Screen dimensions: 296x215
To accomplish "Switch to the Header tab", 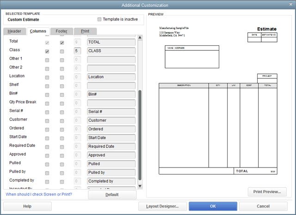I will (x=13, y=31).
